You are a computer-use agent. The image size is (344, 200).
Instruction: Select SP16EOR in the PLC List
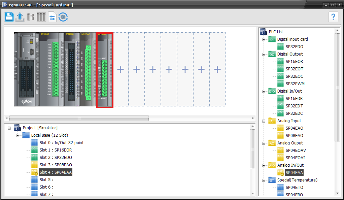[294, 62]
